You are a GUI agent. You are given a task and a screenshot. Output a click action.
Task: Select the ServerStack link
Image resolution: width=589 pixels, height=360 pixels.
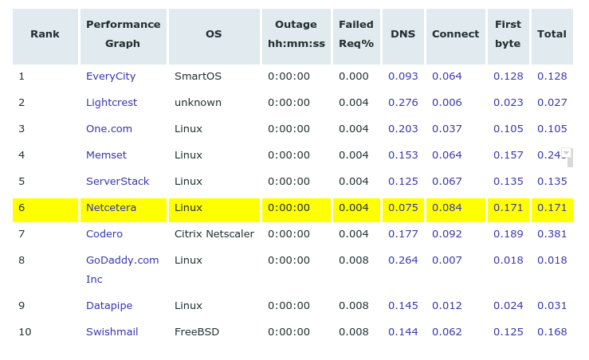[x=117, y=182]
